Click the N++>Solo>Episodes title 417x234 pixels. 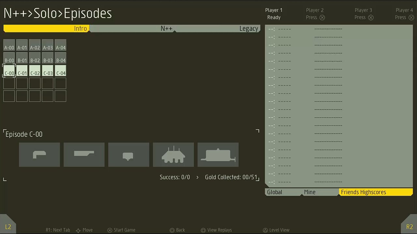pyautogui.click(x=58, y=13)
